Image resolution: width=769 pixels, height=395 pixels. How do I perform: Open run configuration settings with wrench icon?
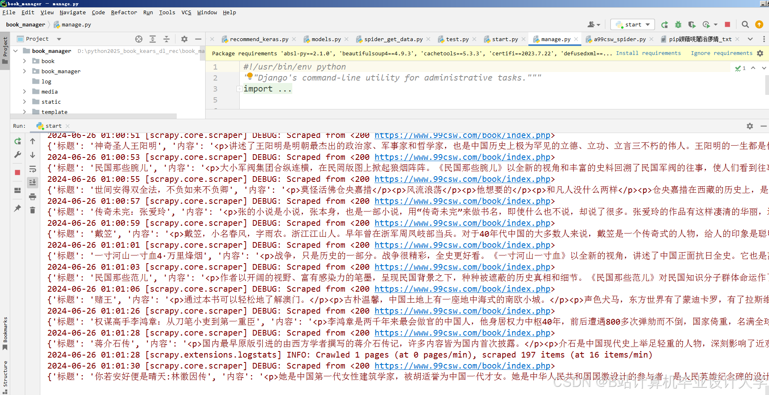pyautogui.click(x=18, y=155)
